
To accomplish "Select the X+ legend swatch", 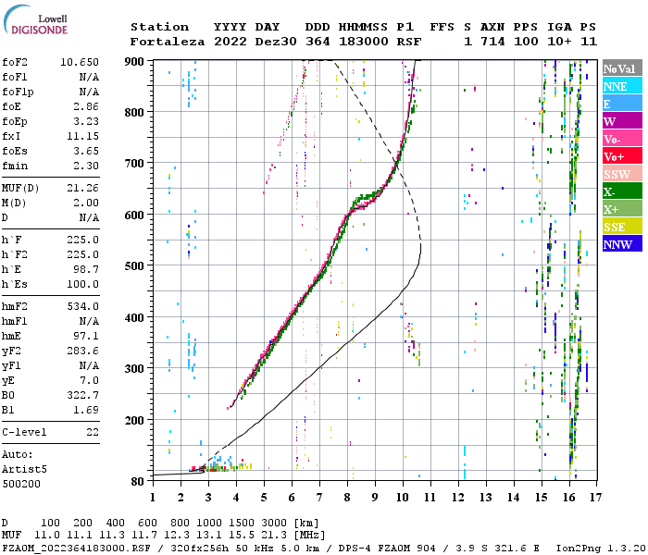I will click(622, 209).
